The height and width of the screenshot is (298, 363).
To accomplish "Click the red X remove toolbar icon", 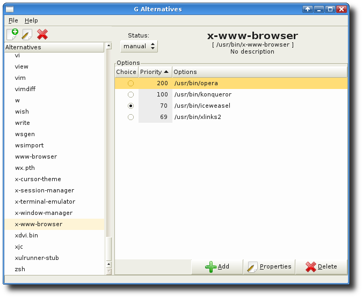I will (42, 34).
